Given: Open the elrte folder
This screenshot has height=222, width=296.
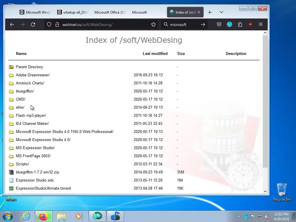Looking at the screenshot, I should click(x=20, y=108).
